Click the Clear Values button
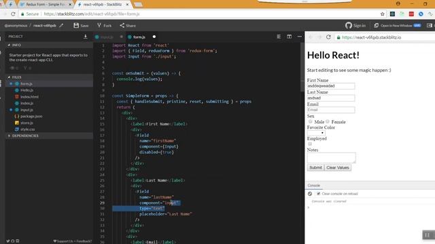The image size is (435, 244). (x=338, y=167)
